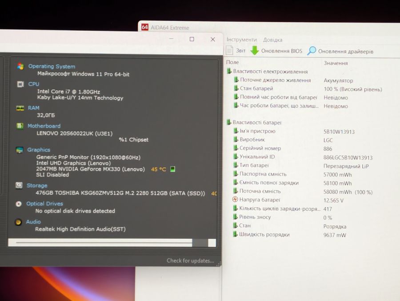Viewport: 400px width, 301px height.
Task: Click the 12.565 V voltage value
Action: [333, 201]
